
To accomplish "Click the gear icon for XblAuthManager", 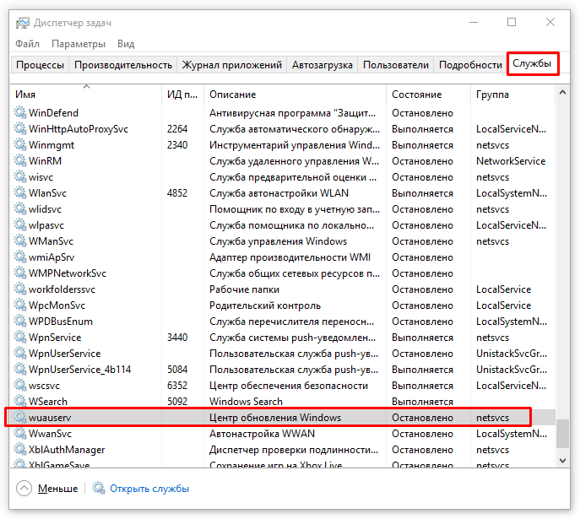I will coord(20,450).
